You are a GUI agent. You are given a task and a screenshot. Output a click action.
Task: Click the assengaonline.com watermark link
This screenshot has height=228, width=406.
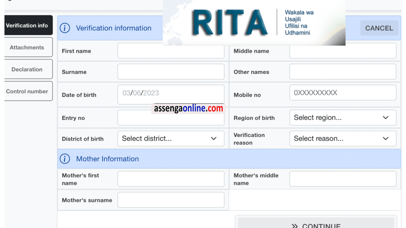pos(188,108)
